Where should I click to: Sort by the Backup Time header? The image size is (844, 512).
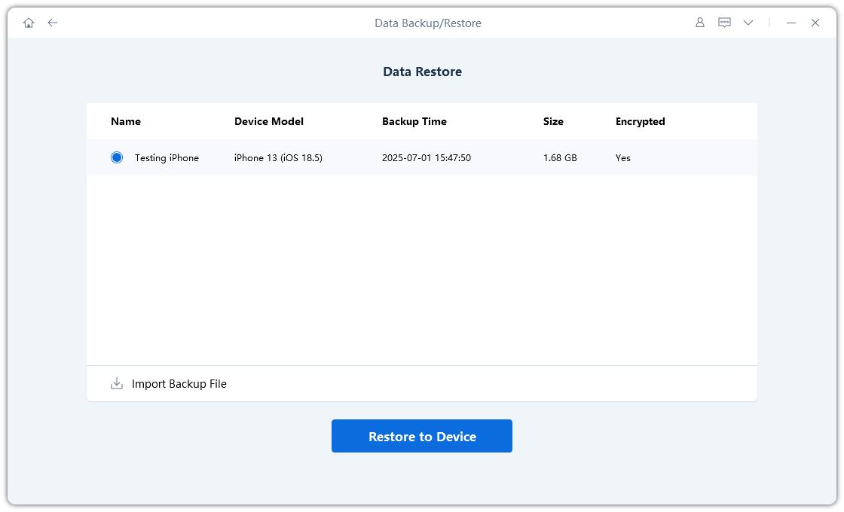pyautogui.click(x=414, y=121)
